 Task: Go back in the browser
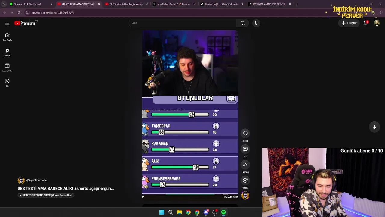[5, 13]
